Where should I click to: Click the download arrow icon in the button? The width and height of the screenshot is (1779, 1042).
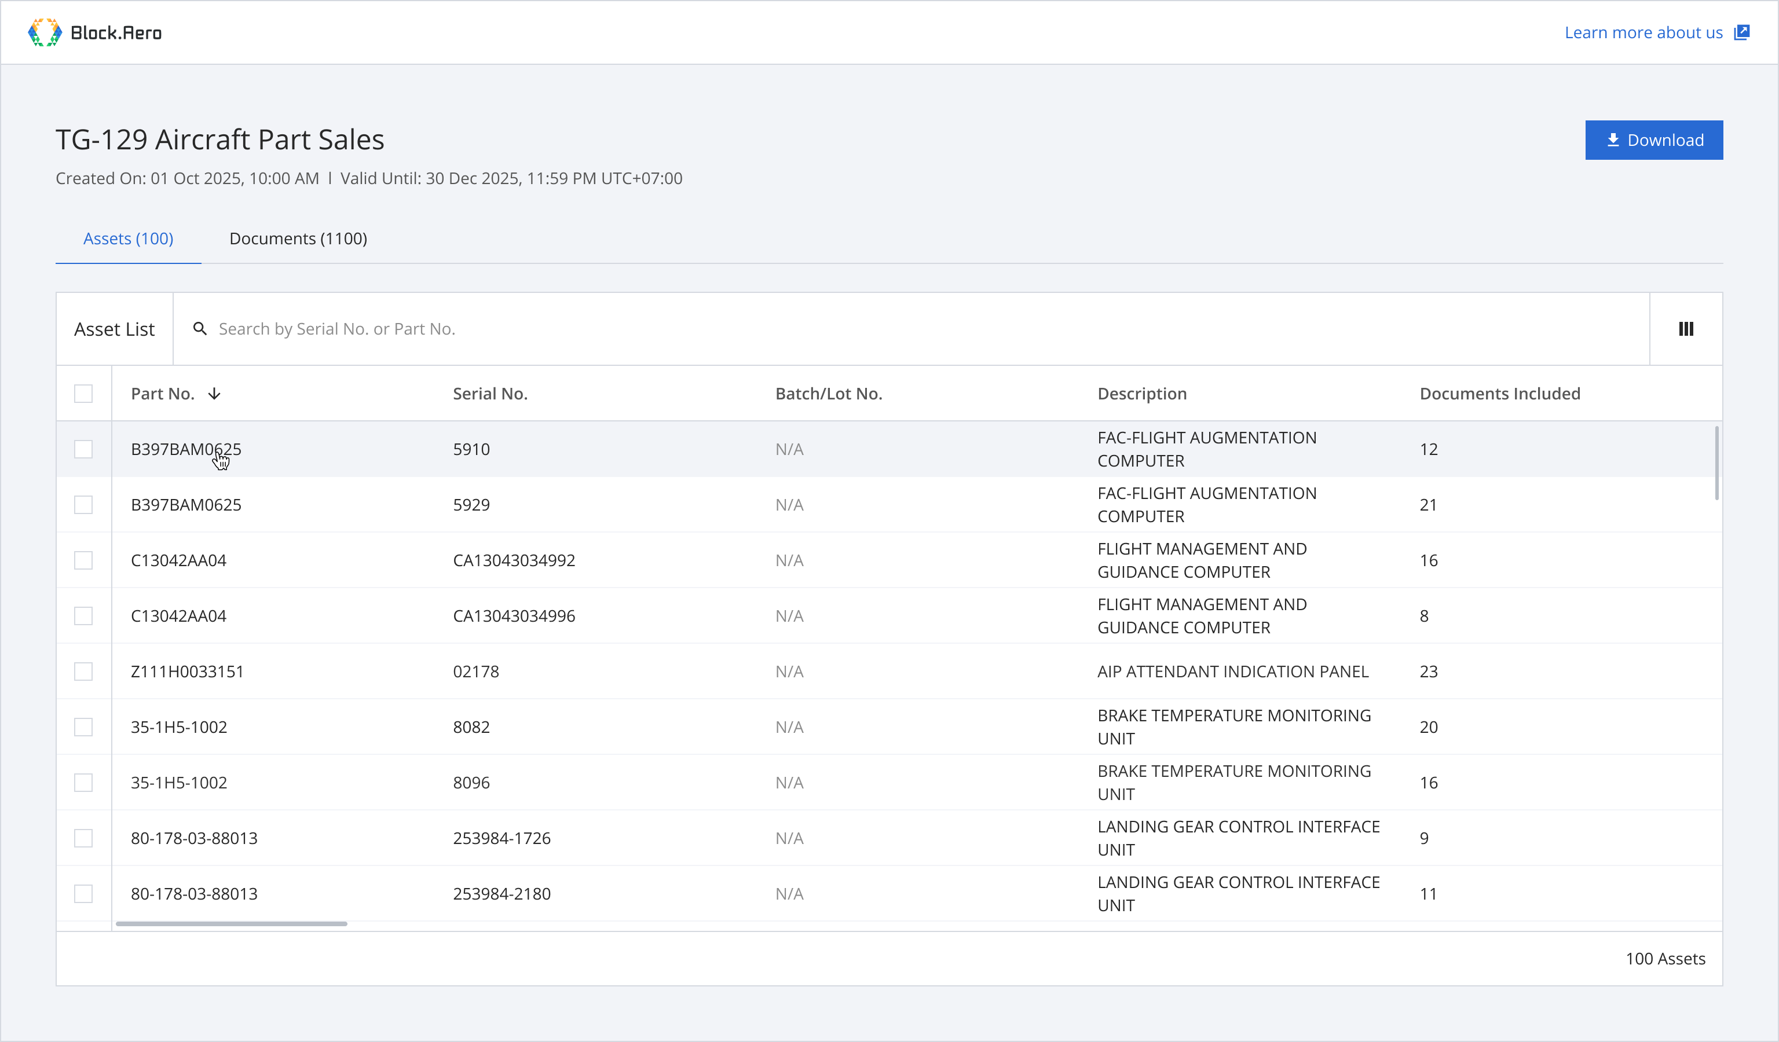pyautogui.click(x=1613, y=141)
